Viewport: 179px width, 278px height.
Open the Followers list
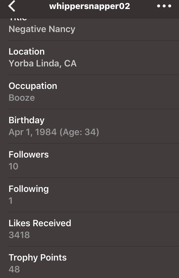[x=29, y=154]
